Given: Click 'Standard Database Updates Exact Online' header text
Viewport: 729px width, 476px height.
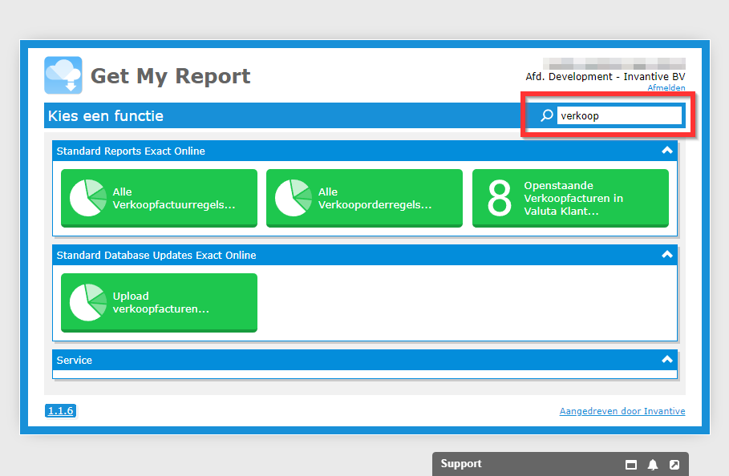Looking at the screenshot, I should (x=156, y=255).
